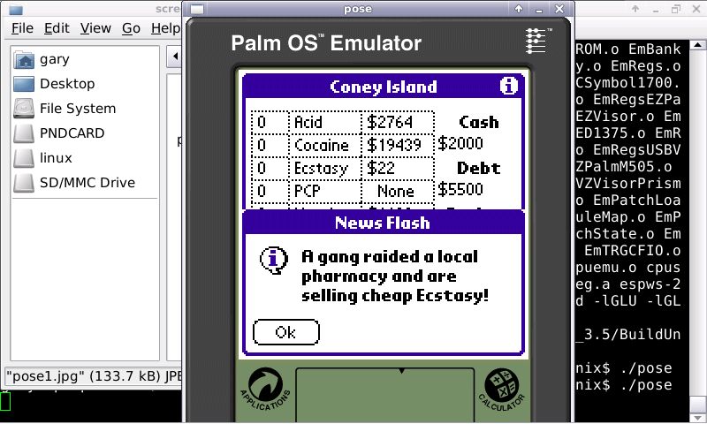Viewport: 707px width, 424px height.
Task: Open the File menu
Action: pyautogui.click(x=22, y=28)
